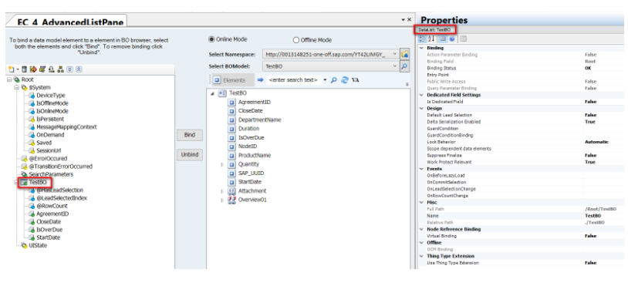Open the tab list dropdown arrow near the close button
The height and width of the screenshot is (286, 628).
(403, 19)
